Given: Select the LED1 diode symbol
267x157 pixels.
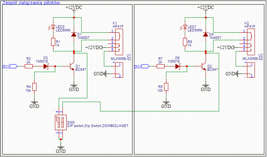Looking at the screenshot, I should (185, 27).
